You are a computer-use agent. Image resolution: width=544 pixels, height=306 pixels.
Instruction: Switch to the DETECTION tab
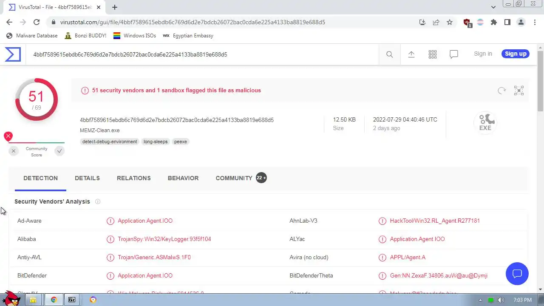[x=40, y=178]
